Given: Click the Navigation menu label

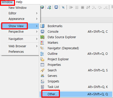Looking at the screenshot, I should 16,39.
